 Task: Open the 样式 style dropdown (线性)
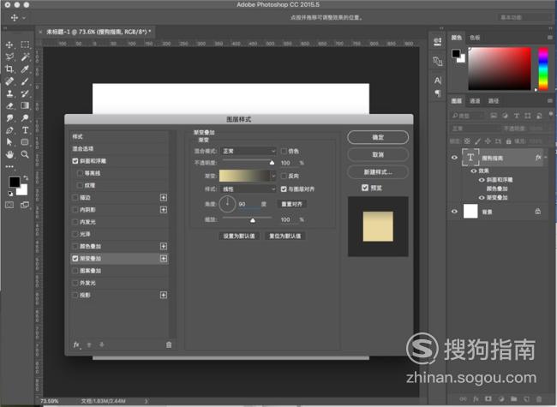coord(248,189)
